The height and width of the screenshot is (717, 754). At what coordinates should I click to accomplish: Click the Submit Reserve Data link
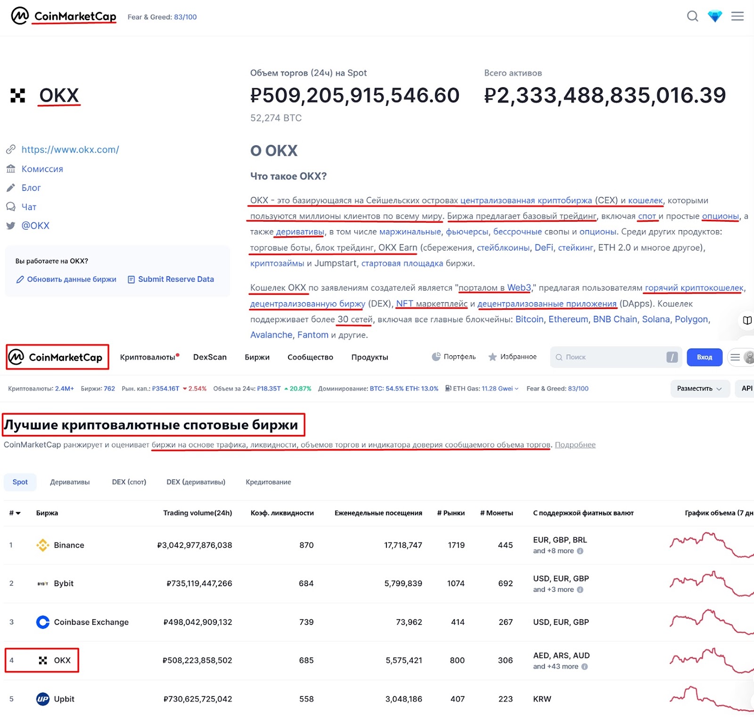point(171,279)
